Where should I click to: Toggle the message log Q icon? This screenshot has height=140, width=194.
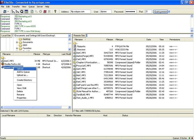pyautogui.click(x=22, y=12)
